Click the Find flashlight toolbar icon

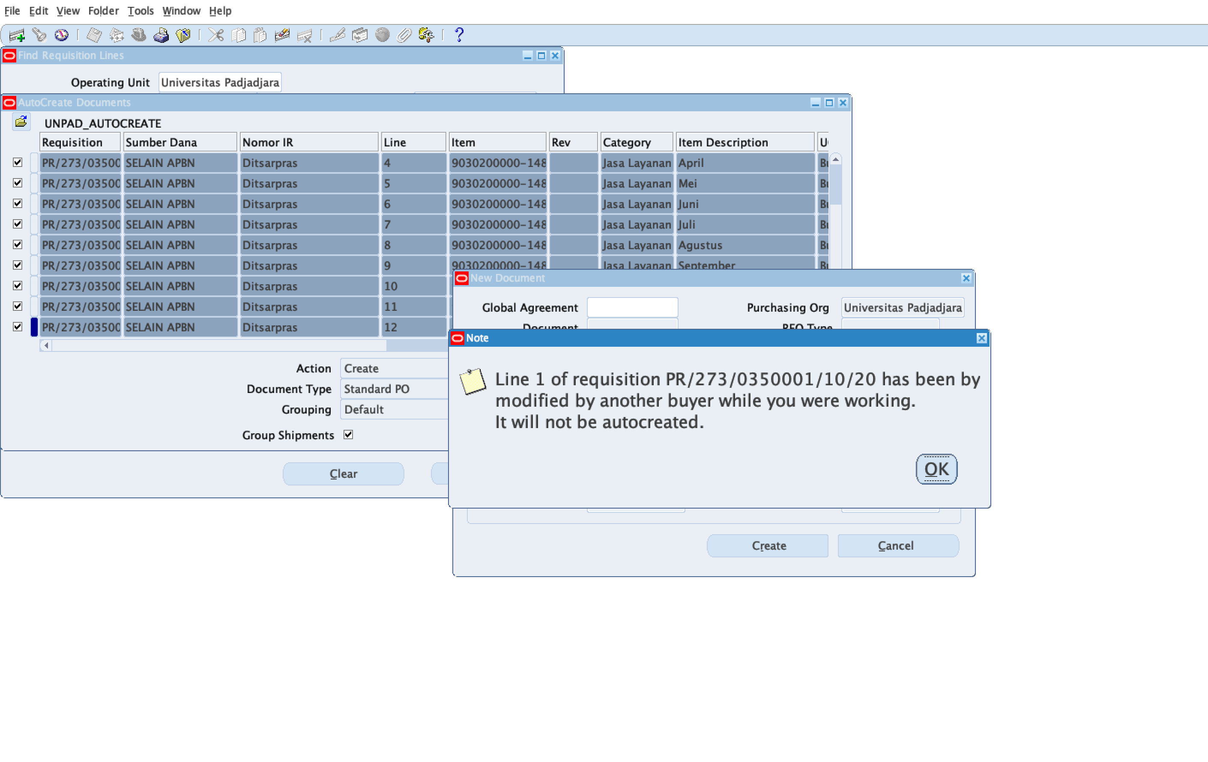(39, 35)
